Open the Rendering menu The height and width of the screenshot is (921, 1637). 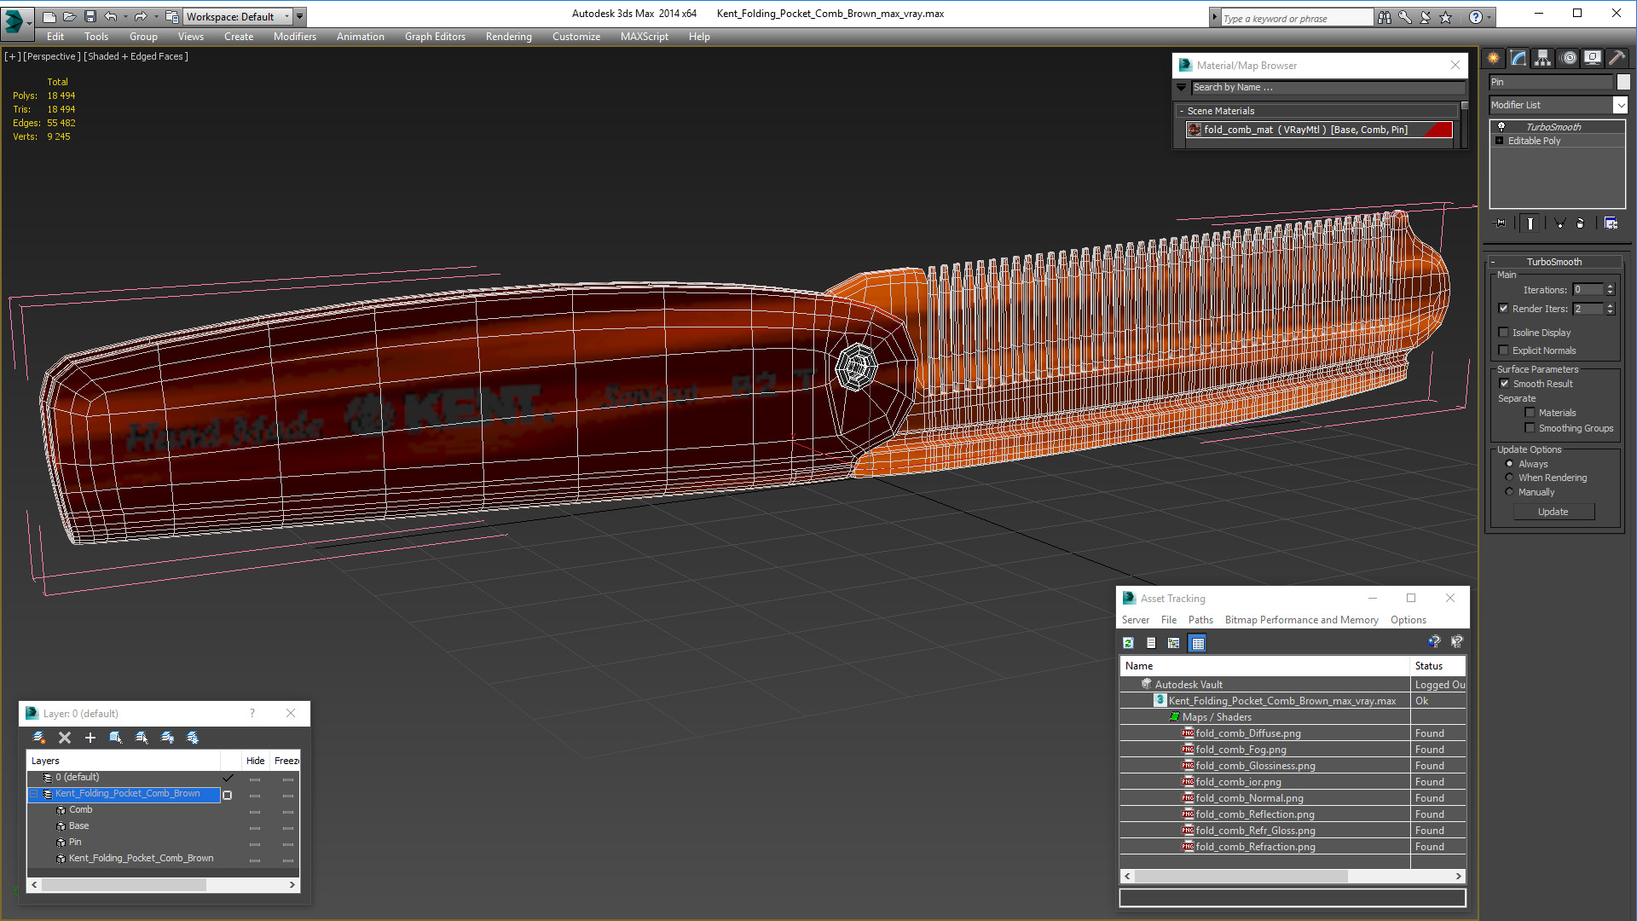508,37
